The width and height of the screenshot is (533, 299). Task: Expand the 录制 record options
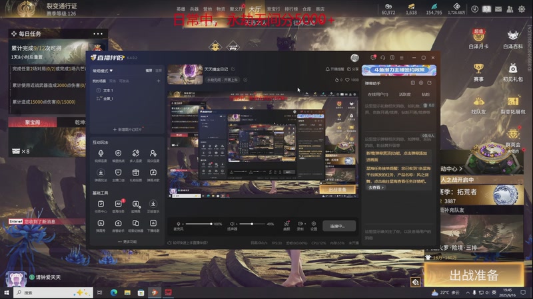coord(305,224)
